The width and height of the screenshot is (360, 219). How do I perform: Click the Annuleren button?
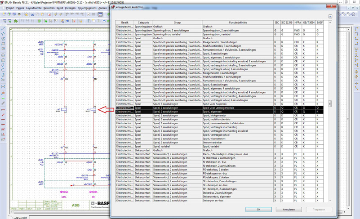pos(289,209)
